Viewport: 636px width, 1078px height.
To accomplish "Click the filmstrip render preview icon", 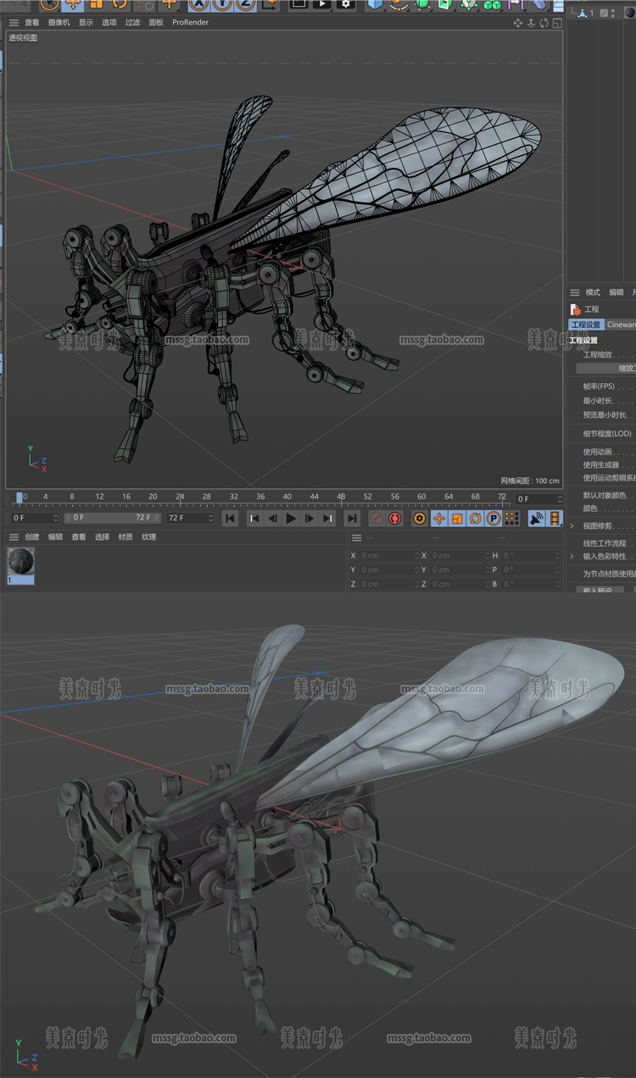I will click(555, 518).
